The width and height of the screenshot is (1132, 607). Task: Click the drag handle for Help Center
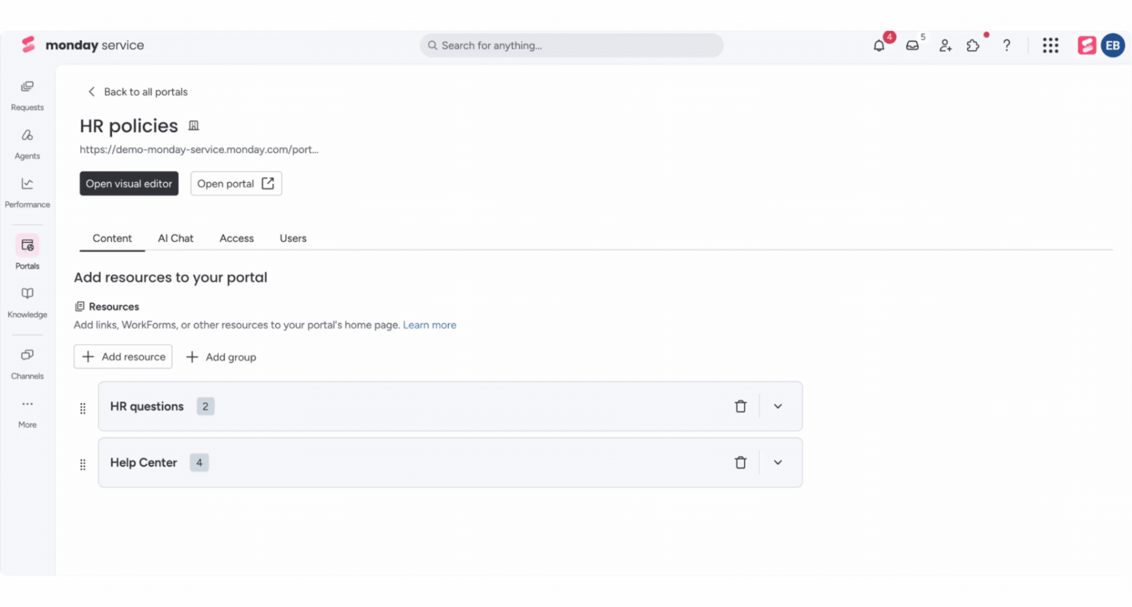click(x=83, y=465)
